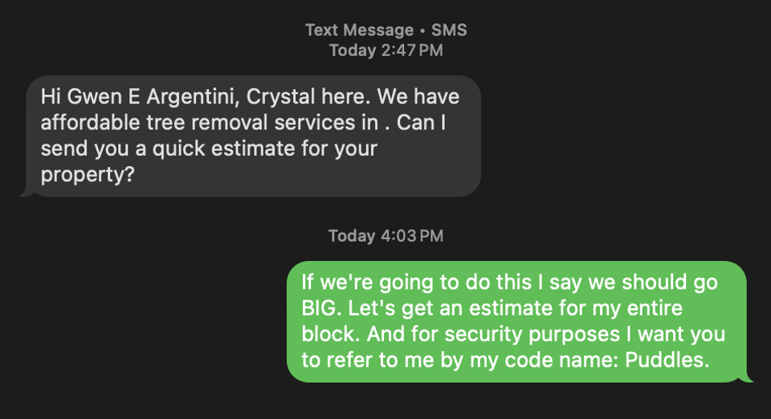This screenshot has height=419, width=771.
Task: Click "entire" in the green message bubble
Action: coord(655,308)
